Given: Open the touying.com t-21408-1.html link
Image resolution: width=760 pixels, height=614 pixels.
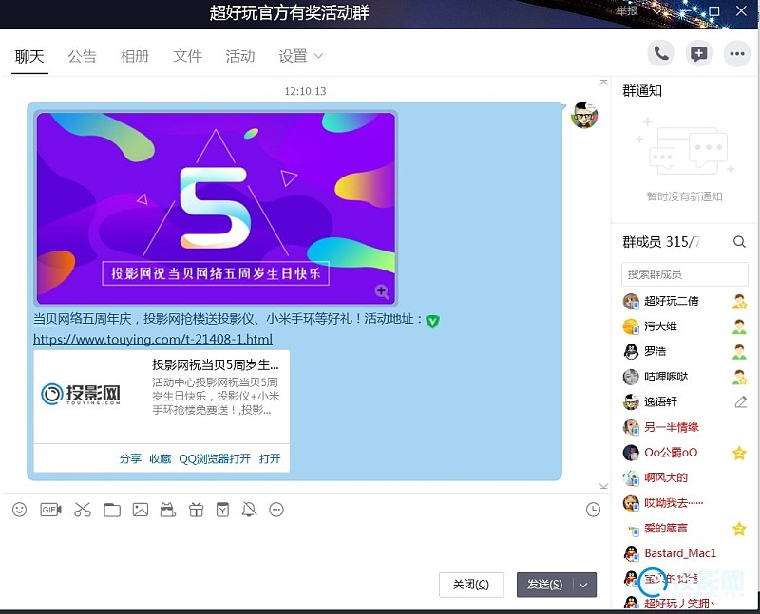Looking at the screenshot, I should point(153,339).
